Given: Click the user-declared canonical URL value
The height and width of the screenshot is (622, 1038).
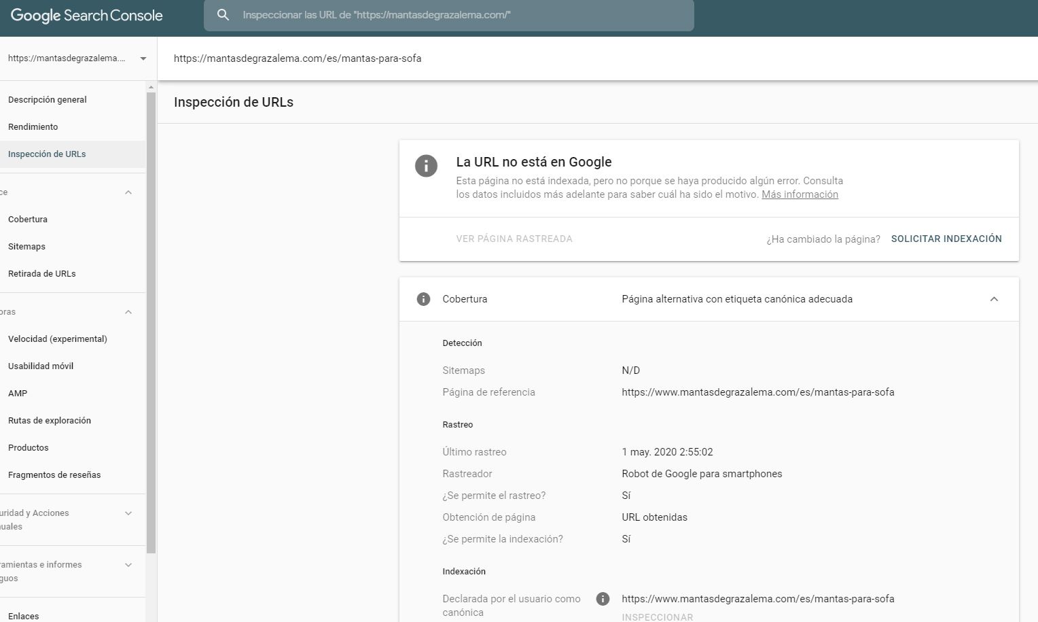Looking at the screenshot, I should click(x=757, y=599).
